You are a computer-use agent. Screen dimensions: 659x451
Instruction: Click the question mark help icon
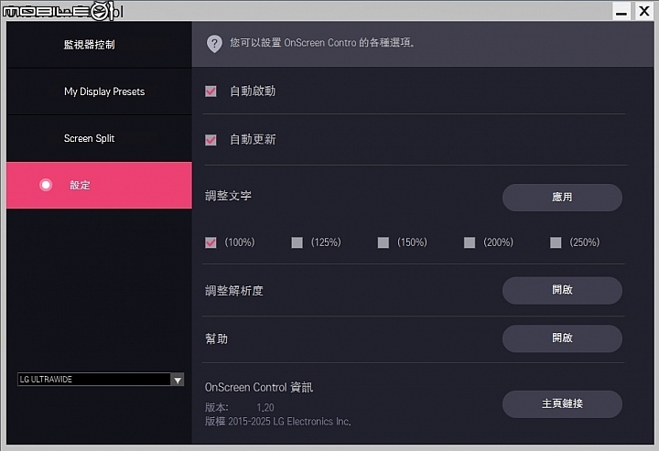(214, 43)
